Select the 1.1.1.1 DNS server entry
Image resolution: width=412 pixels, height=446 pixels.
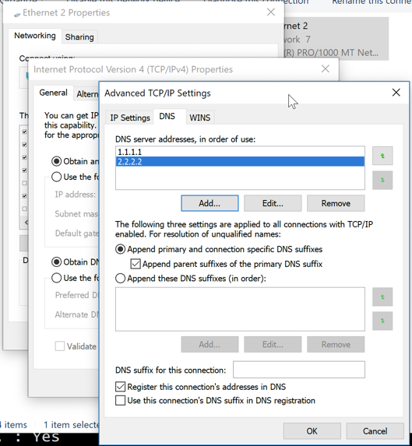pyautogui.click(x=240, y=152)
